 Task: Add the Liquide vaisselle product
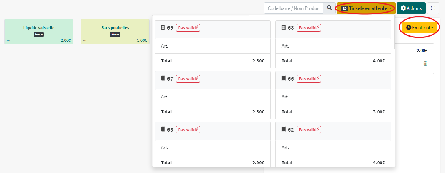[x=39, y=32]
